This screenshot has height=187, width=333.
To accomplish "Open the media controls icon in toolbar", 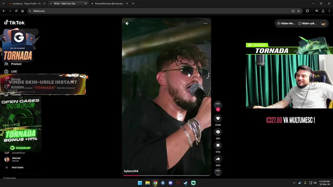I will 317,11.
